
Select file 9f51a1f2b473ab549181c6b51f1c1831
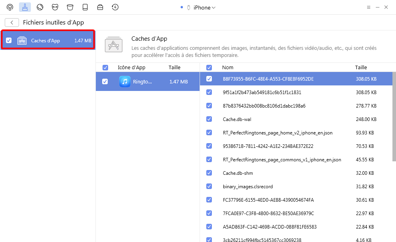click(262, 93)
